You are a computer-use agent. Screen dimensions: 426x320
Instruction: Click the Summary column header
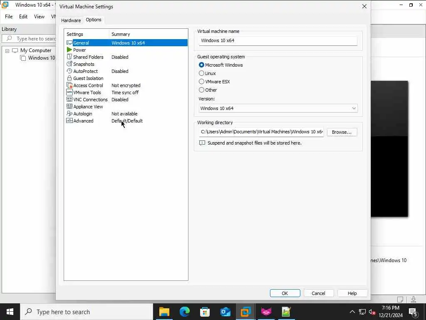149,34
